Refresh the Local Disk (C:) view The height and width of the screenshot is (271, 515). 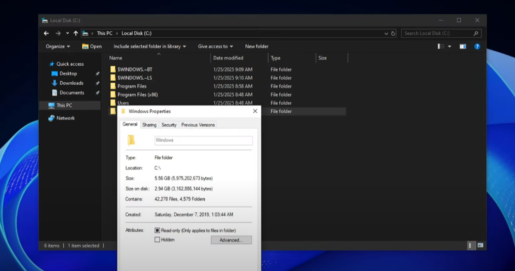[x=393, y=33]
